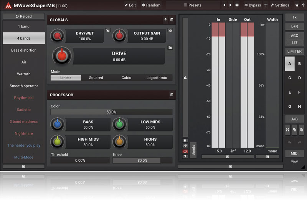Click the Color slider at 50.0%

pos(111,112)
